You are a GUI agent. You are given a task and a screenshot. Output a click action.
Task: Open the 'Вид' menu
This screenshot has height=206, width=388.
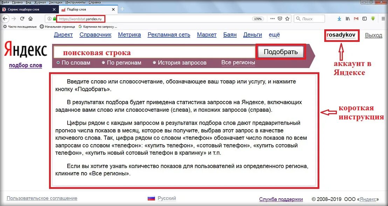point(28,2)
